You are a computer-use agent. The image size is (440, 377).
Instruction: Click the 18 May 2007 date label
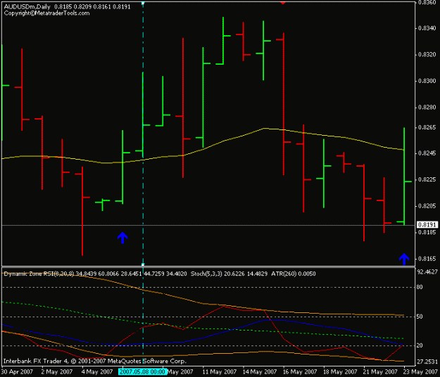pyautogui.click(x=340, y=372)
